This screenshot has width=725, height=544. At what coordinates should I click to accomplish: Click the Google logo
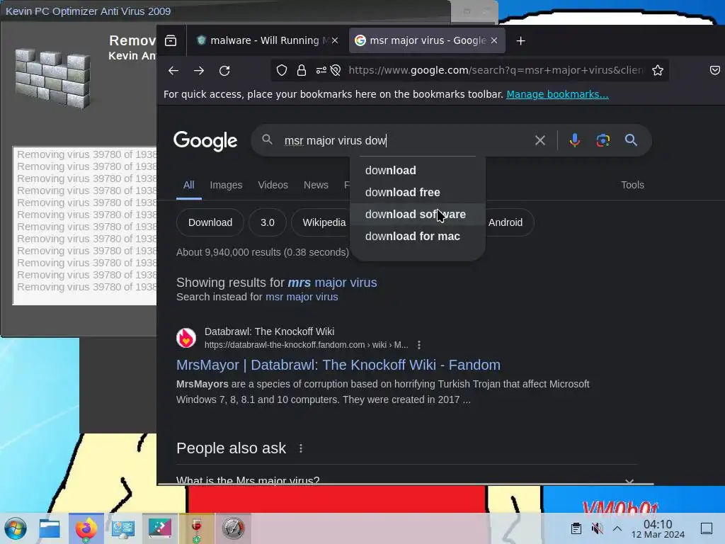205,141
